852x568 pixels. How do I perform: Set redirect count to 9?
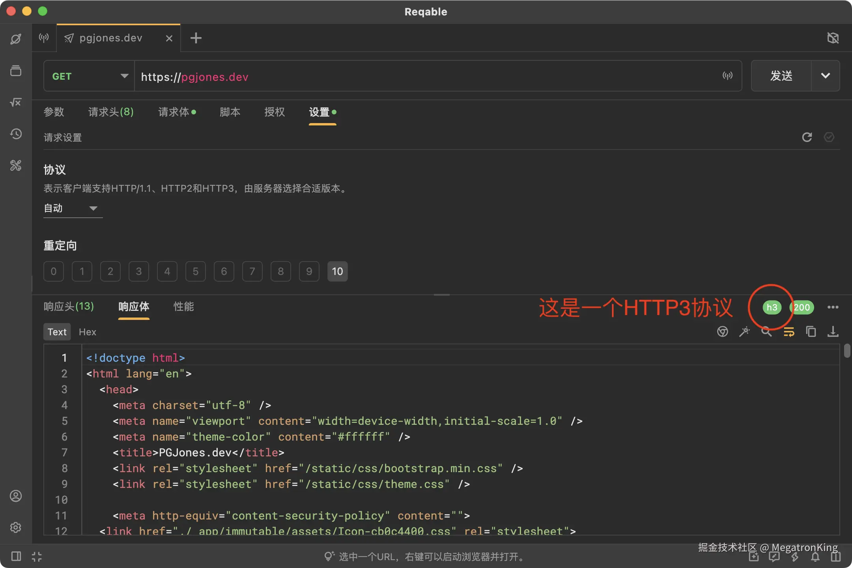[x=309, y=271]
